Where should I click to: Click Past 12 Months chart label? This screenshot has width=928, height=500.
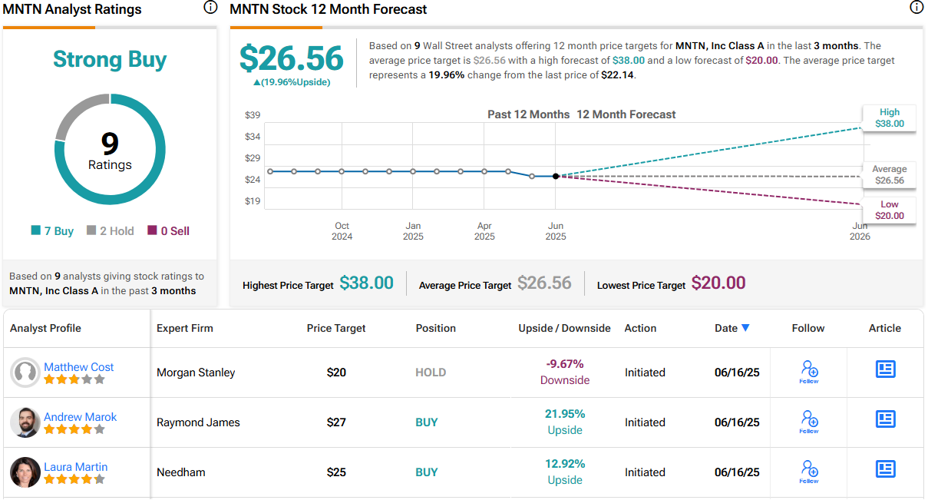tap(529, 114)
